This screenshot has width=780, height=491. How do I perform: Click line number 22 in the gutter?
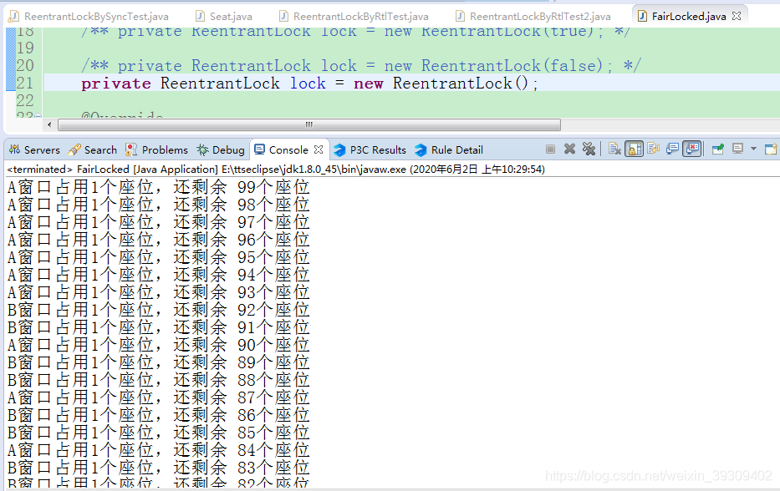pos(25,100)
